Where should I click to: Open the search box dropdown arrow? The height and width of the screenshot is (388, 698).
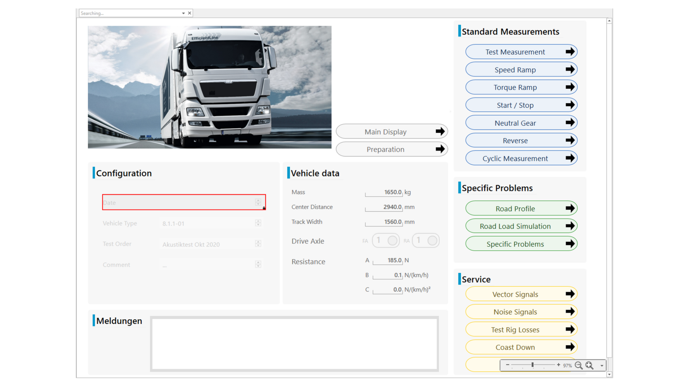click(x=183, y=13)
